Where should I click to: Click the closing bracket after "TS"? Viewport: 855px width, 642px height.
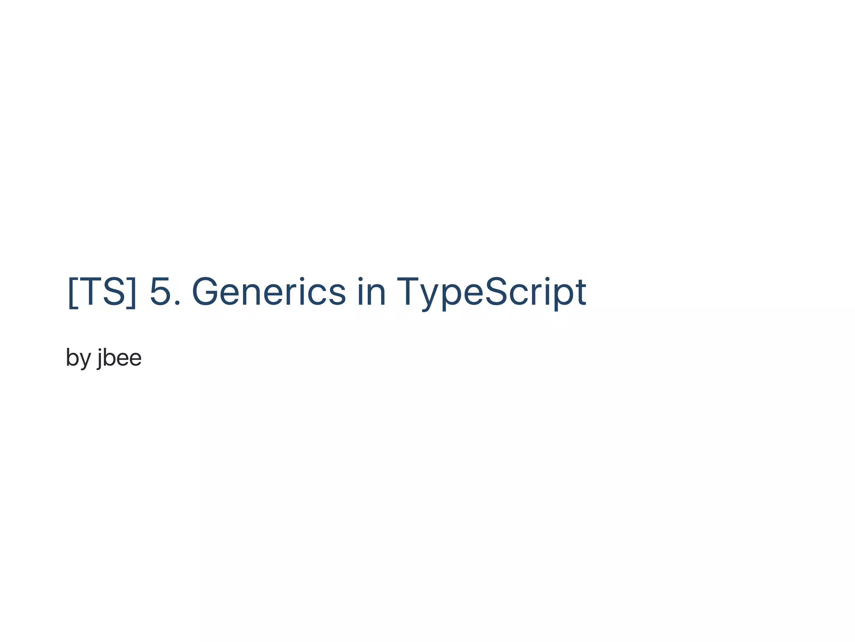pos(131,292)
